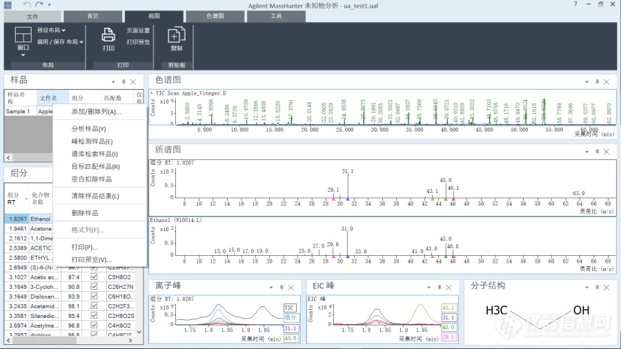Click scroll down arrow of 组分 table

(139, 332)
